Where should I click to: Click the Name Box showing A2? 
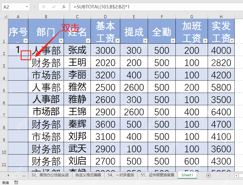[15, 7]
